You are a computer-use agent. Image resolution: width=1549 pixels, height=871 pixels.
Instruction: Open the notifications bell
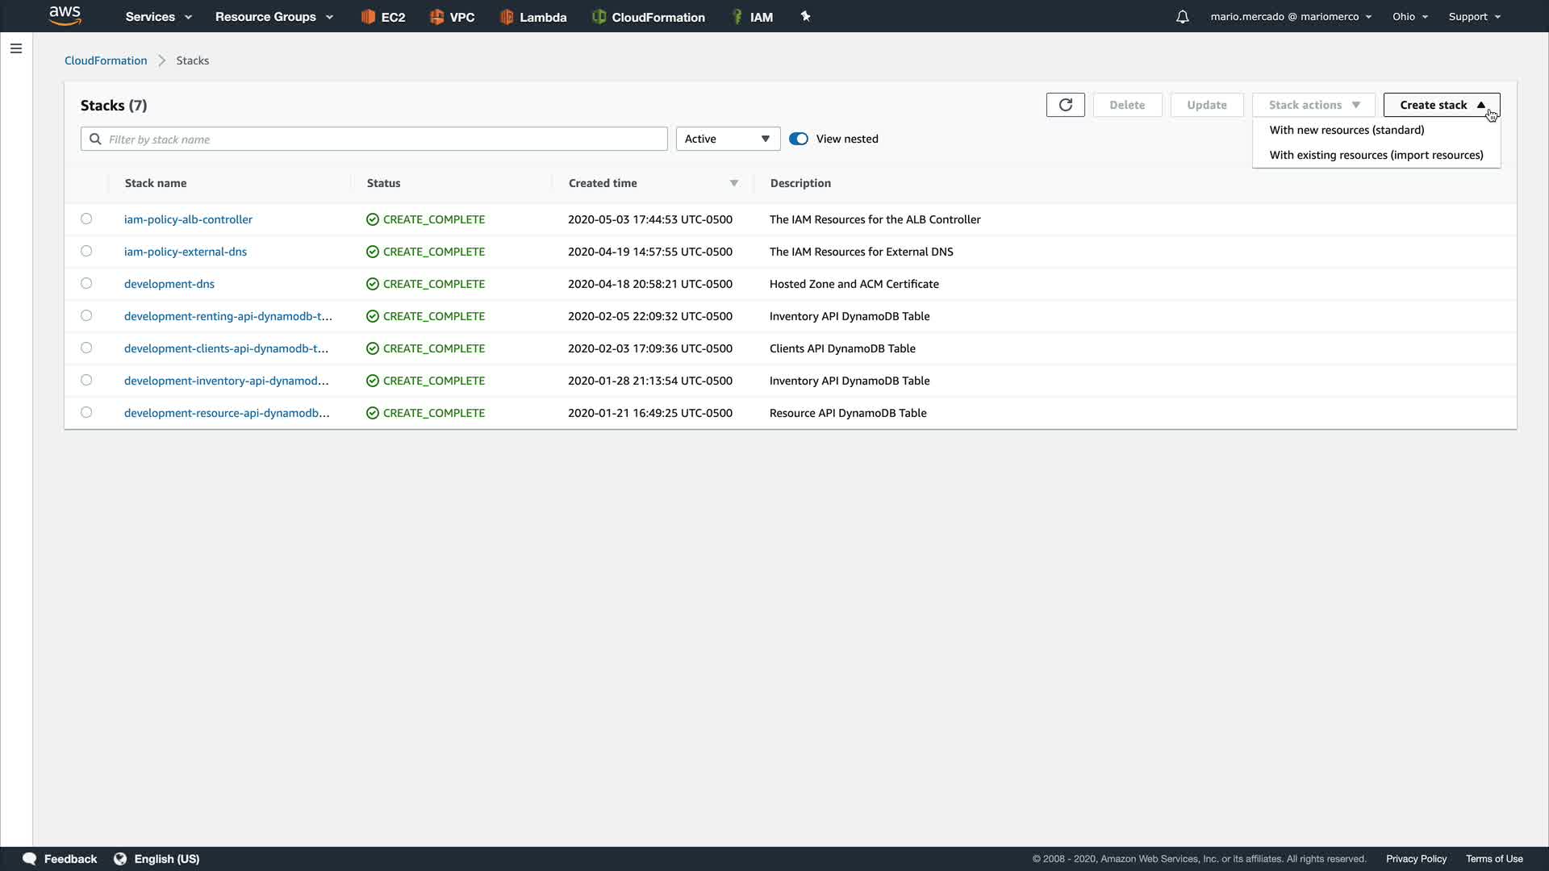pyautogui.click(x=1182, y=17)
